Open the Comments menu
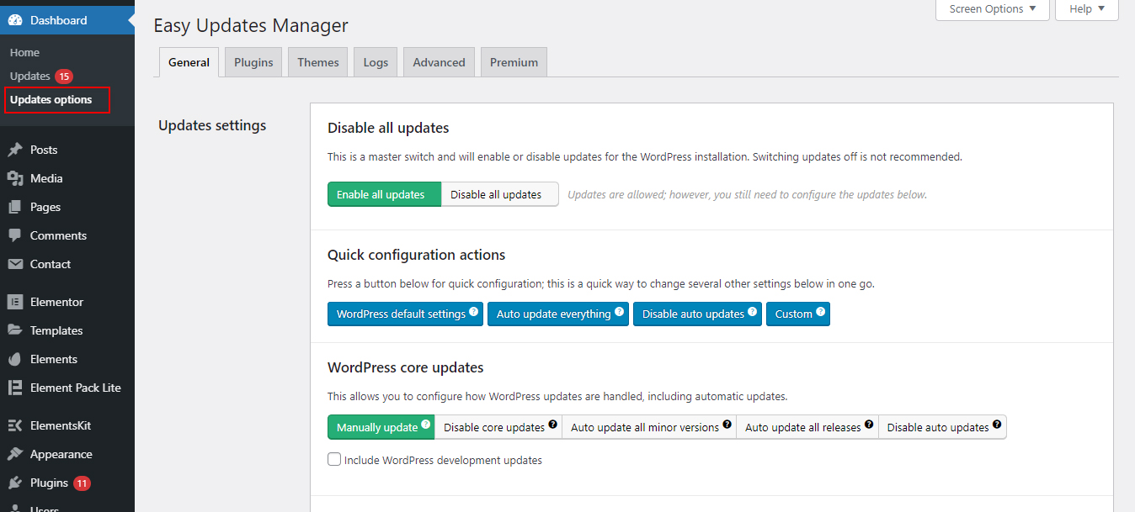 67,235
